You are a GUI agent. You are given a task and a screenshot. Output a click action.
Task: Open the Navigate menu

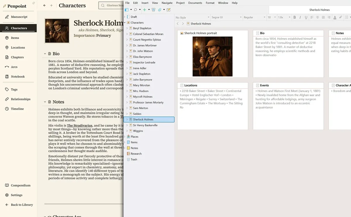click(x=167, y=3)
